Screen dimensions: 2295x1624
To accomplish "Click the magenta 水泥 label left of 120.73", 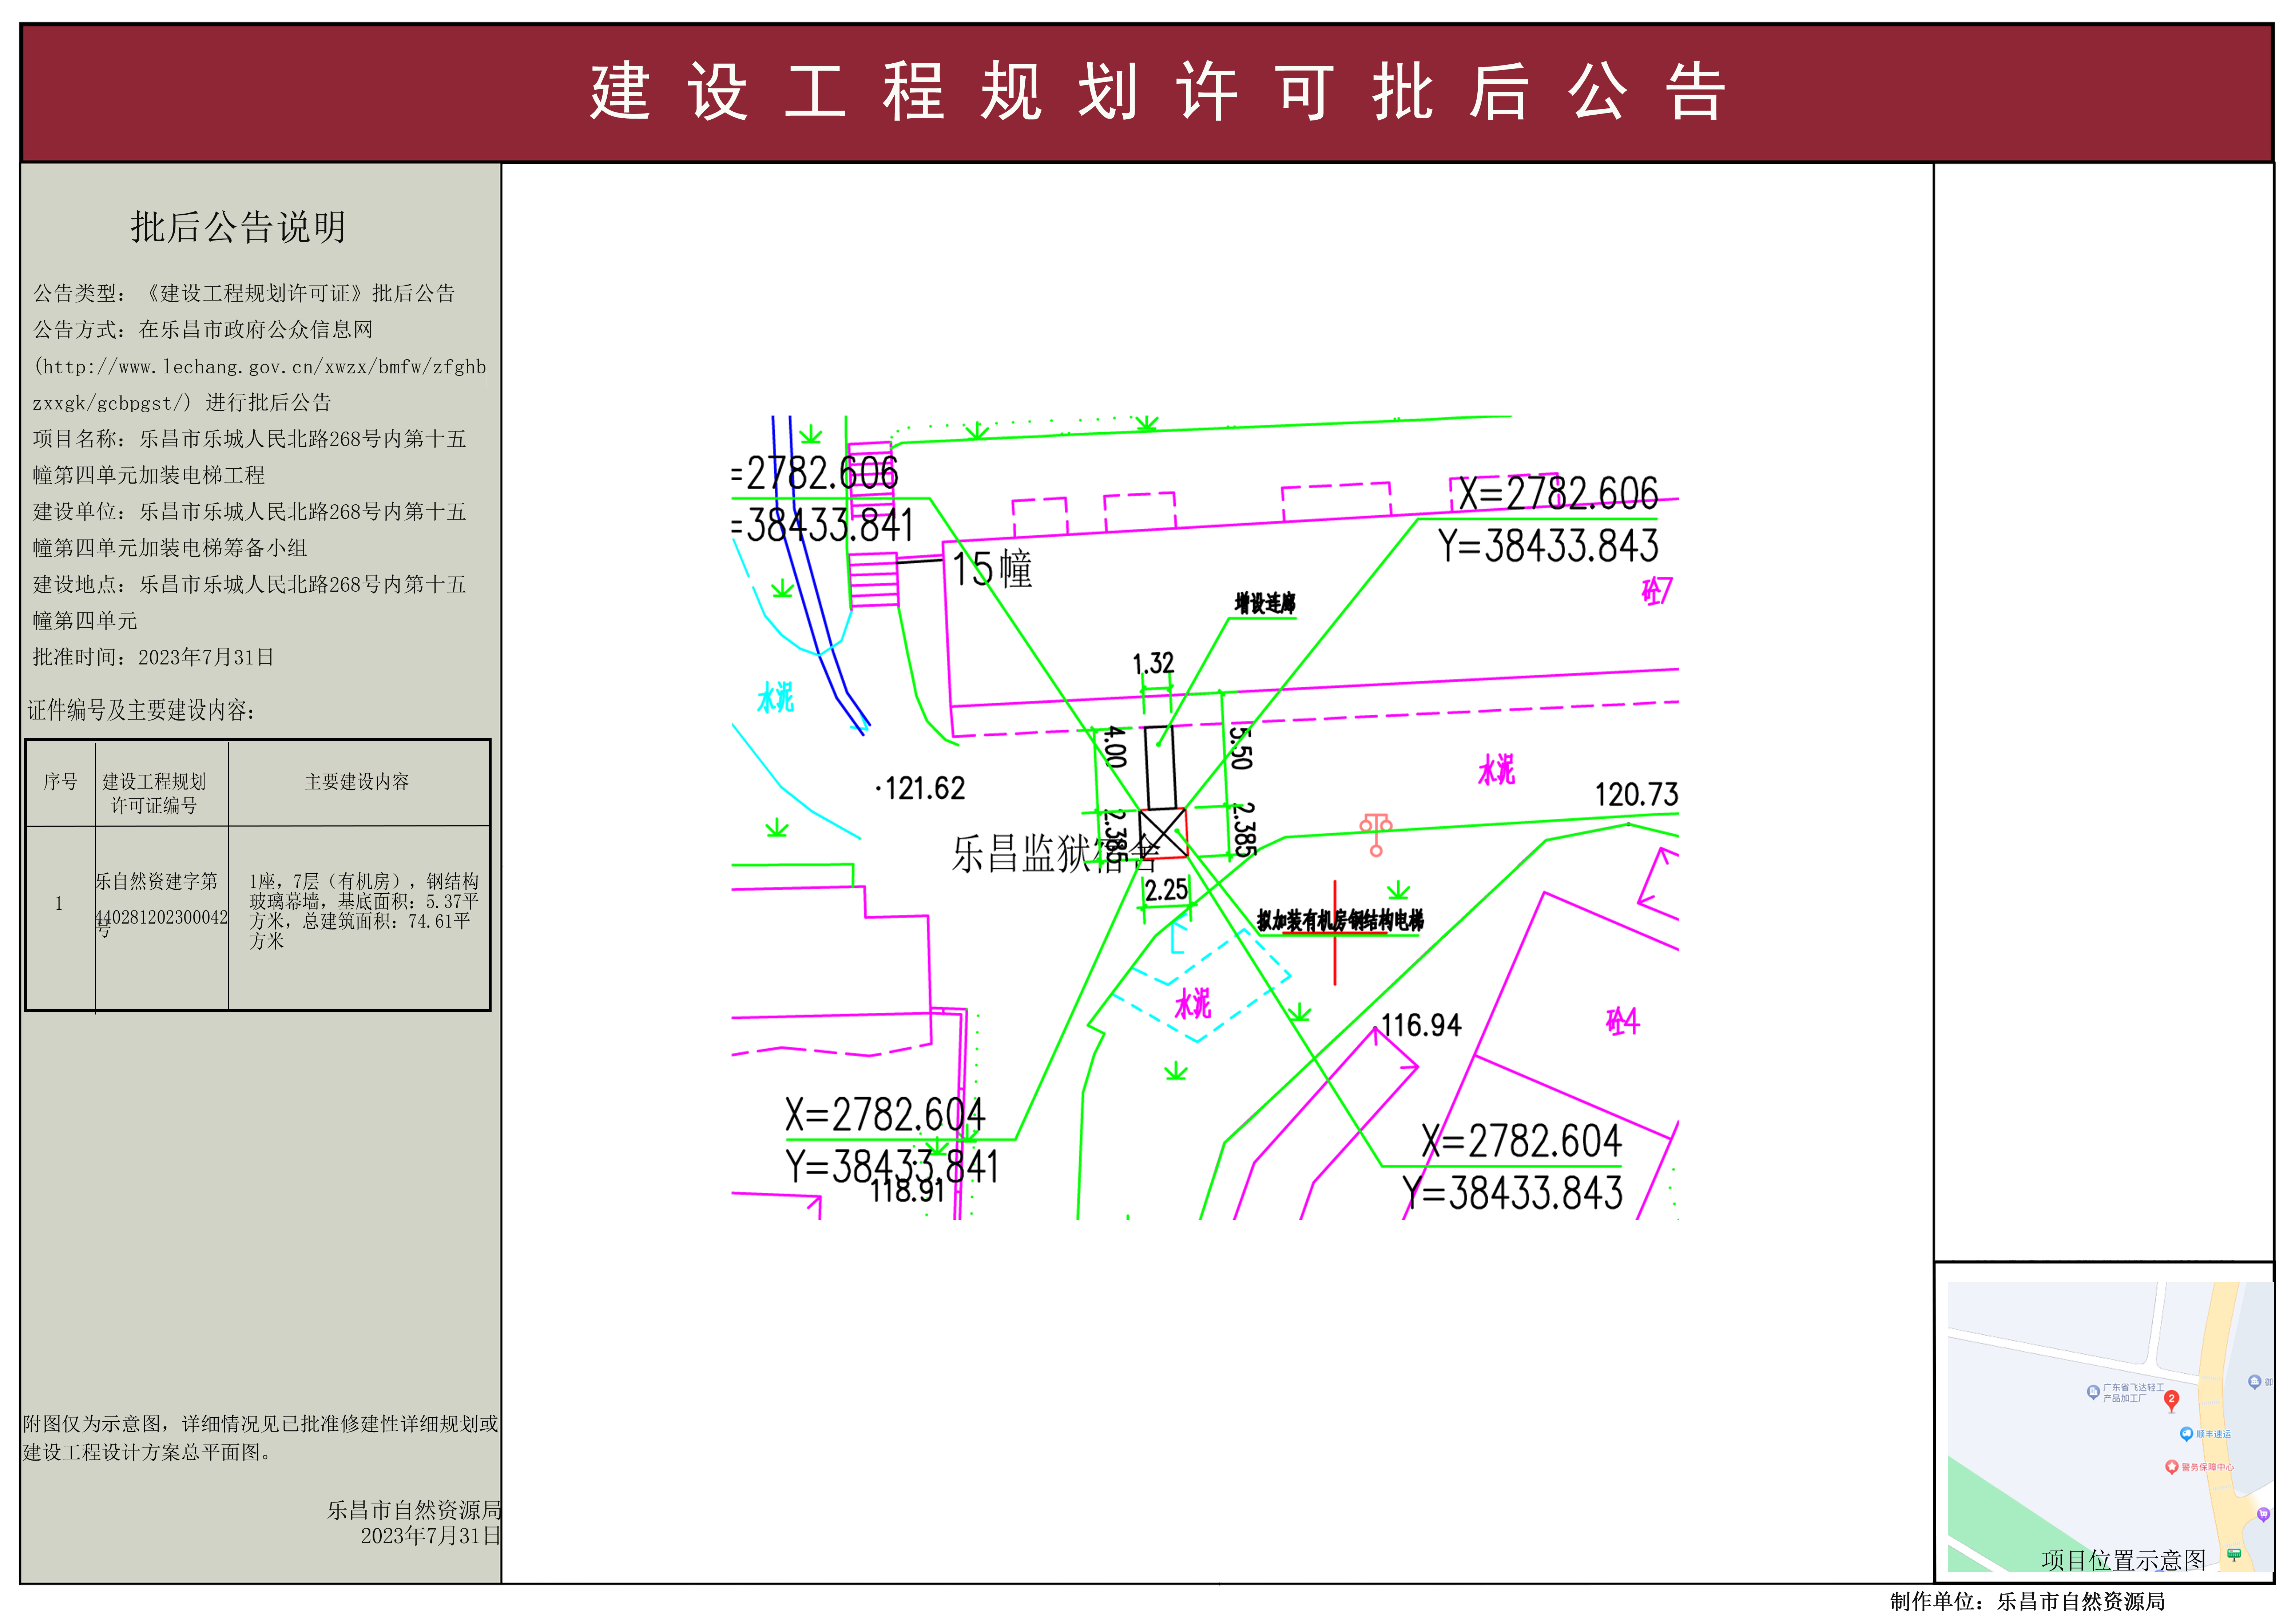I will [x=1497, y=769].
